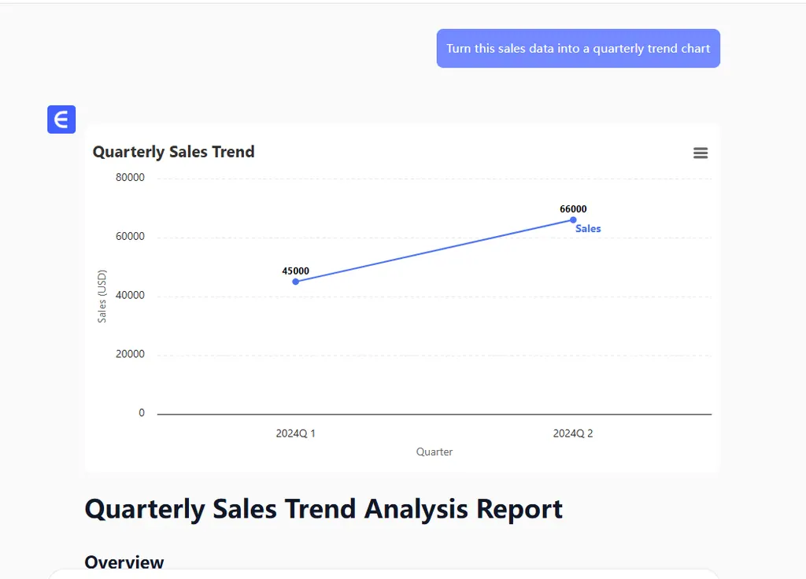Image resolution: width=806 pixels, height=579 pixels.
Task: Click the 2024Q 1 x-axis label
Action: pos(296,433)
